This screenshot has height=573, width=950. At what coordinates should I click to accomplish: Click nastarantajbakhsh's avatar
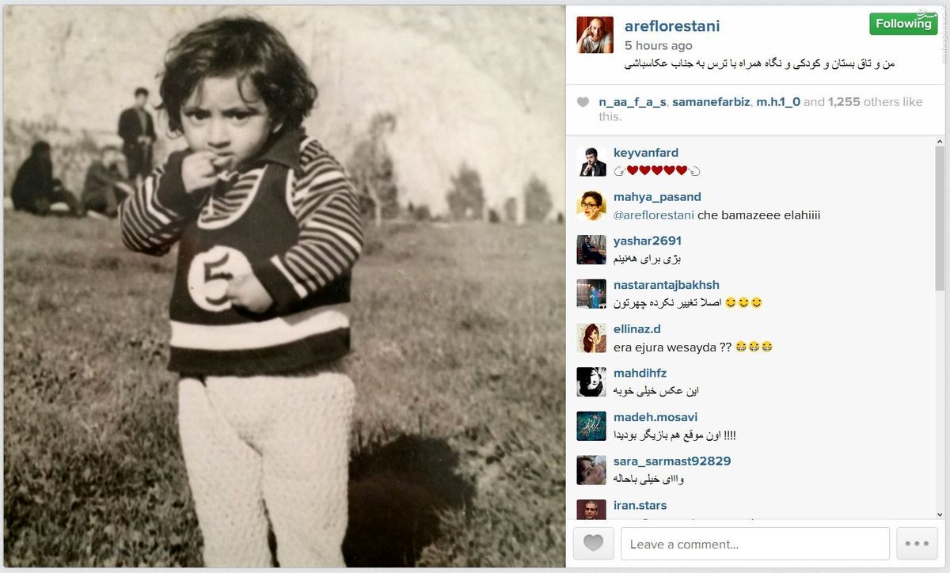(591, 294)
